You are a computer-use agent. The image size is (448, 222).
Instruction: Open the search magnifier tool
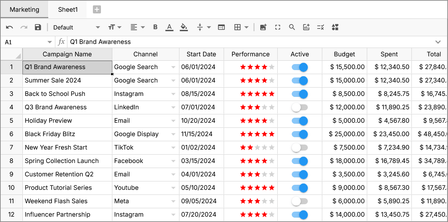[x=292, y=27]
